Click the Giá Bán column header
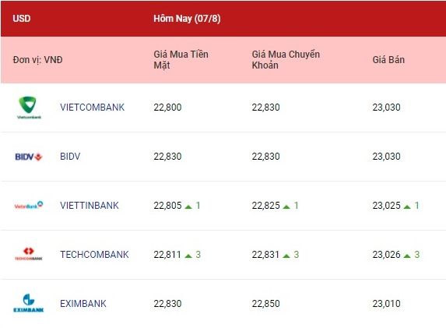Image resolution: width=446 pixels, height=328 pixels. point(388,60)
